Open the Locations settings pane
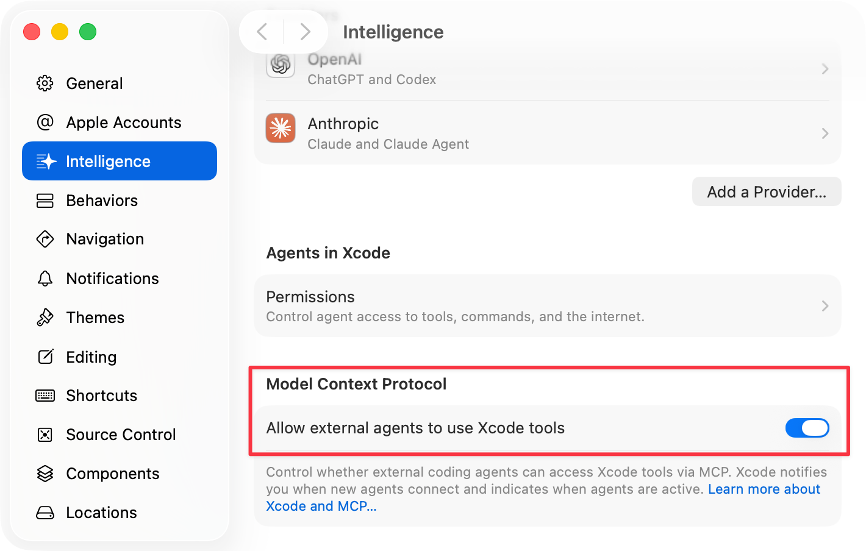 pyautogui.click(x=101, y=513)
